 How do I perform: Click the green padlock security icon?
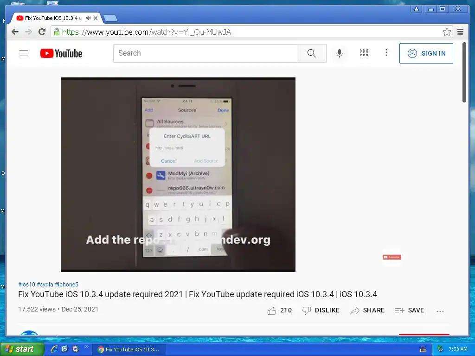tap(56, 32)
